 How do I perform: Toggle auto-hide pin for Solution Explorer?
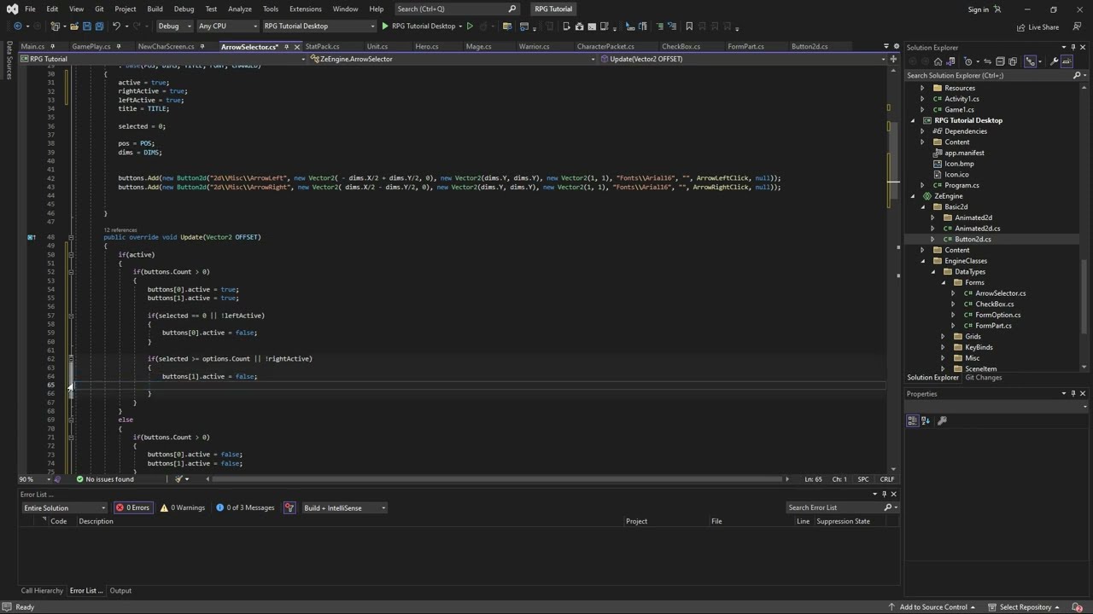[1073, 47]
